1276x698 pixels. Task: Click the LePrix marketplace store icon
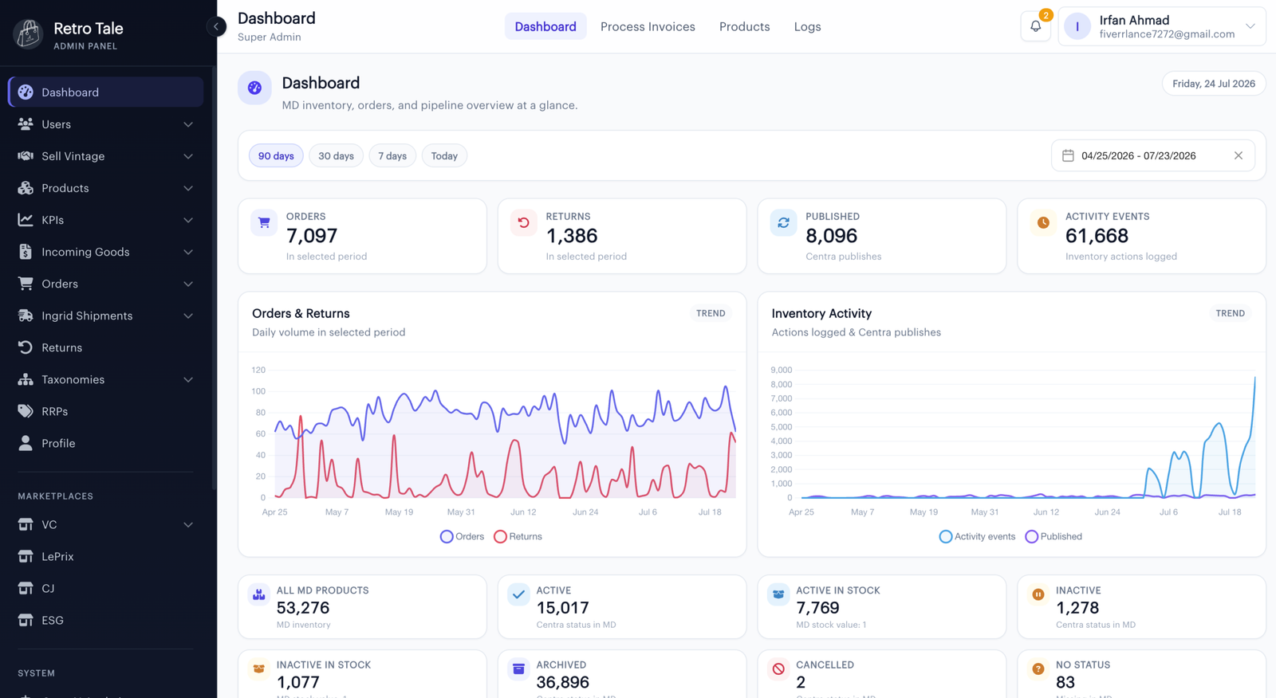pos(26,556)
